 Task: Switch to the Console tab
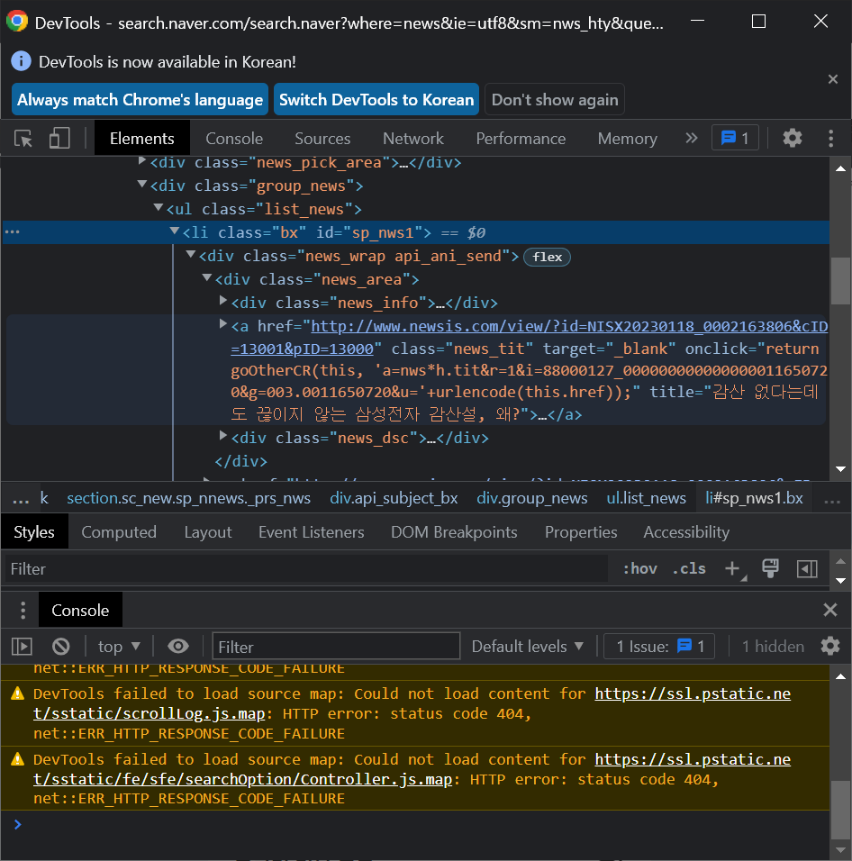(234, 139)
